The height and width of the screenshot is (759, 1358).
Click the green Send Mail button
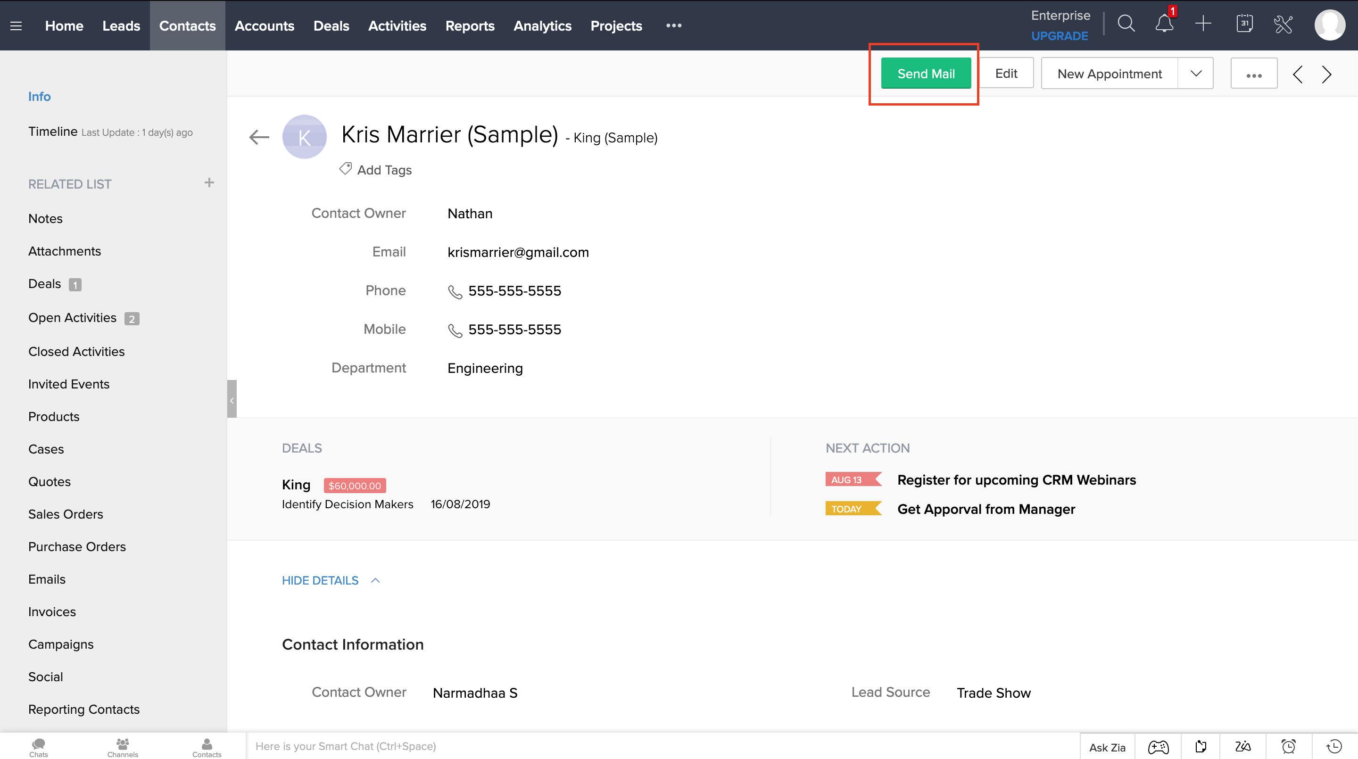pyautogui.click(x=926, y=74)
